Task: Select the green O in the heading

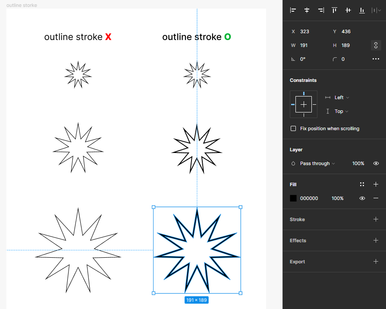Action: (227, 37)
